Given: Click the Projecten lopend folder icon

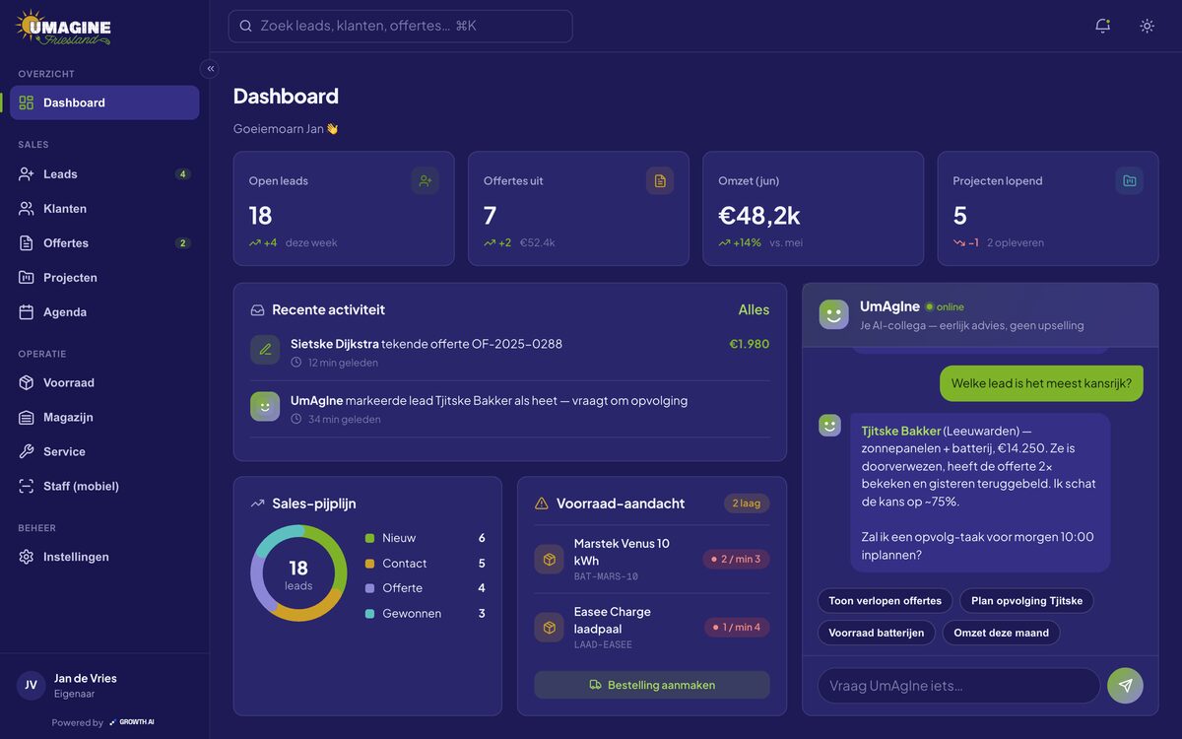Looking at the screenshot, I should (x=1130, y=180).
